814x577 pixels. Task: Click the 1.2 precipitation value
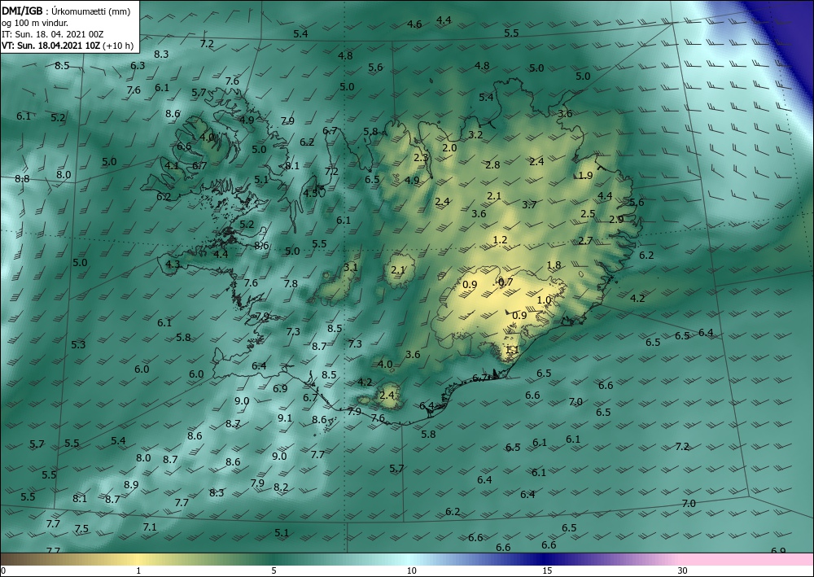[x=500, y=240]
